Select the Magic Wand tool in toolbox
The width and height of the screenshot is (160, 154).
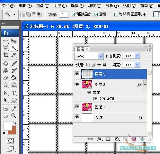pos(14,48)
